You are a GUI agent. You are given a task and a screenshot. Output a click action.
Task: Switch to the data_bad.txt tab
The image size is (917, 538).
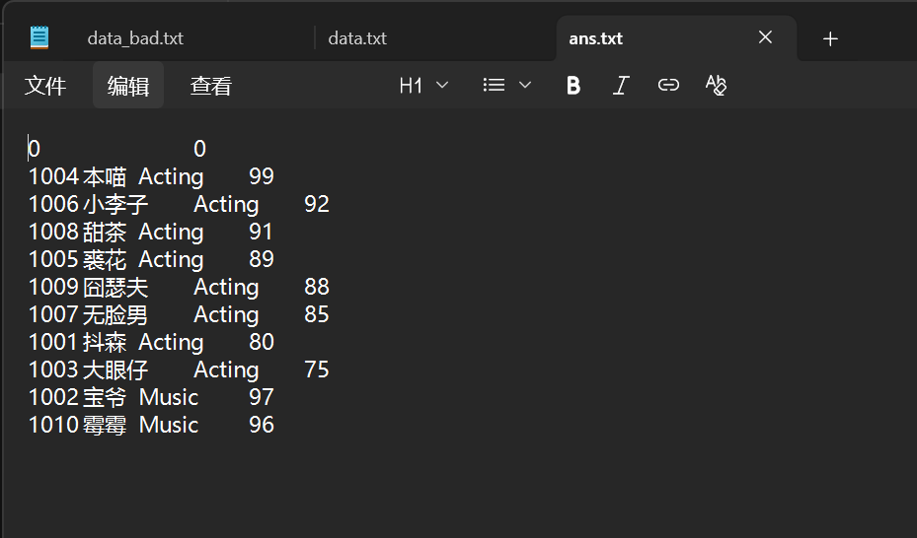click(135, 39)
